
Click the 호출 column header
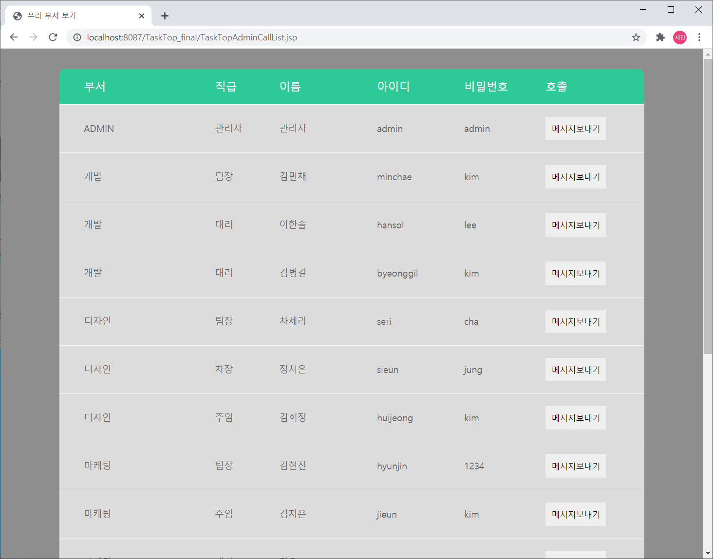[x=556, y=87]
